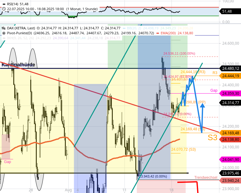
Task: Click the Trendwechsel line label
Action: tap(206, 178)
